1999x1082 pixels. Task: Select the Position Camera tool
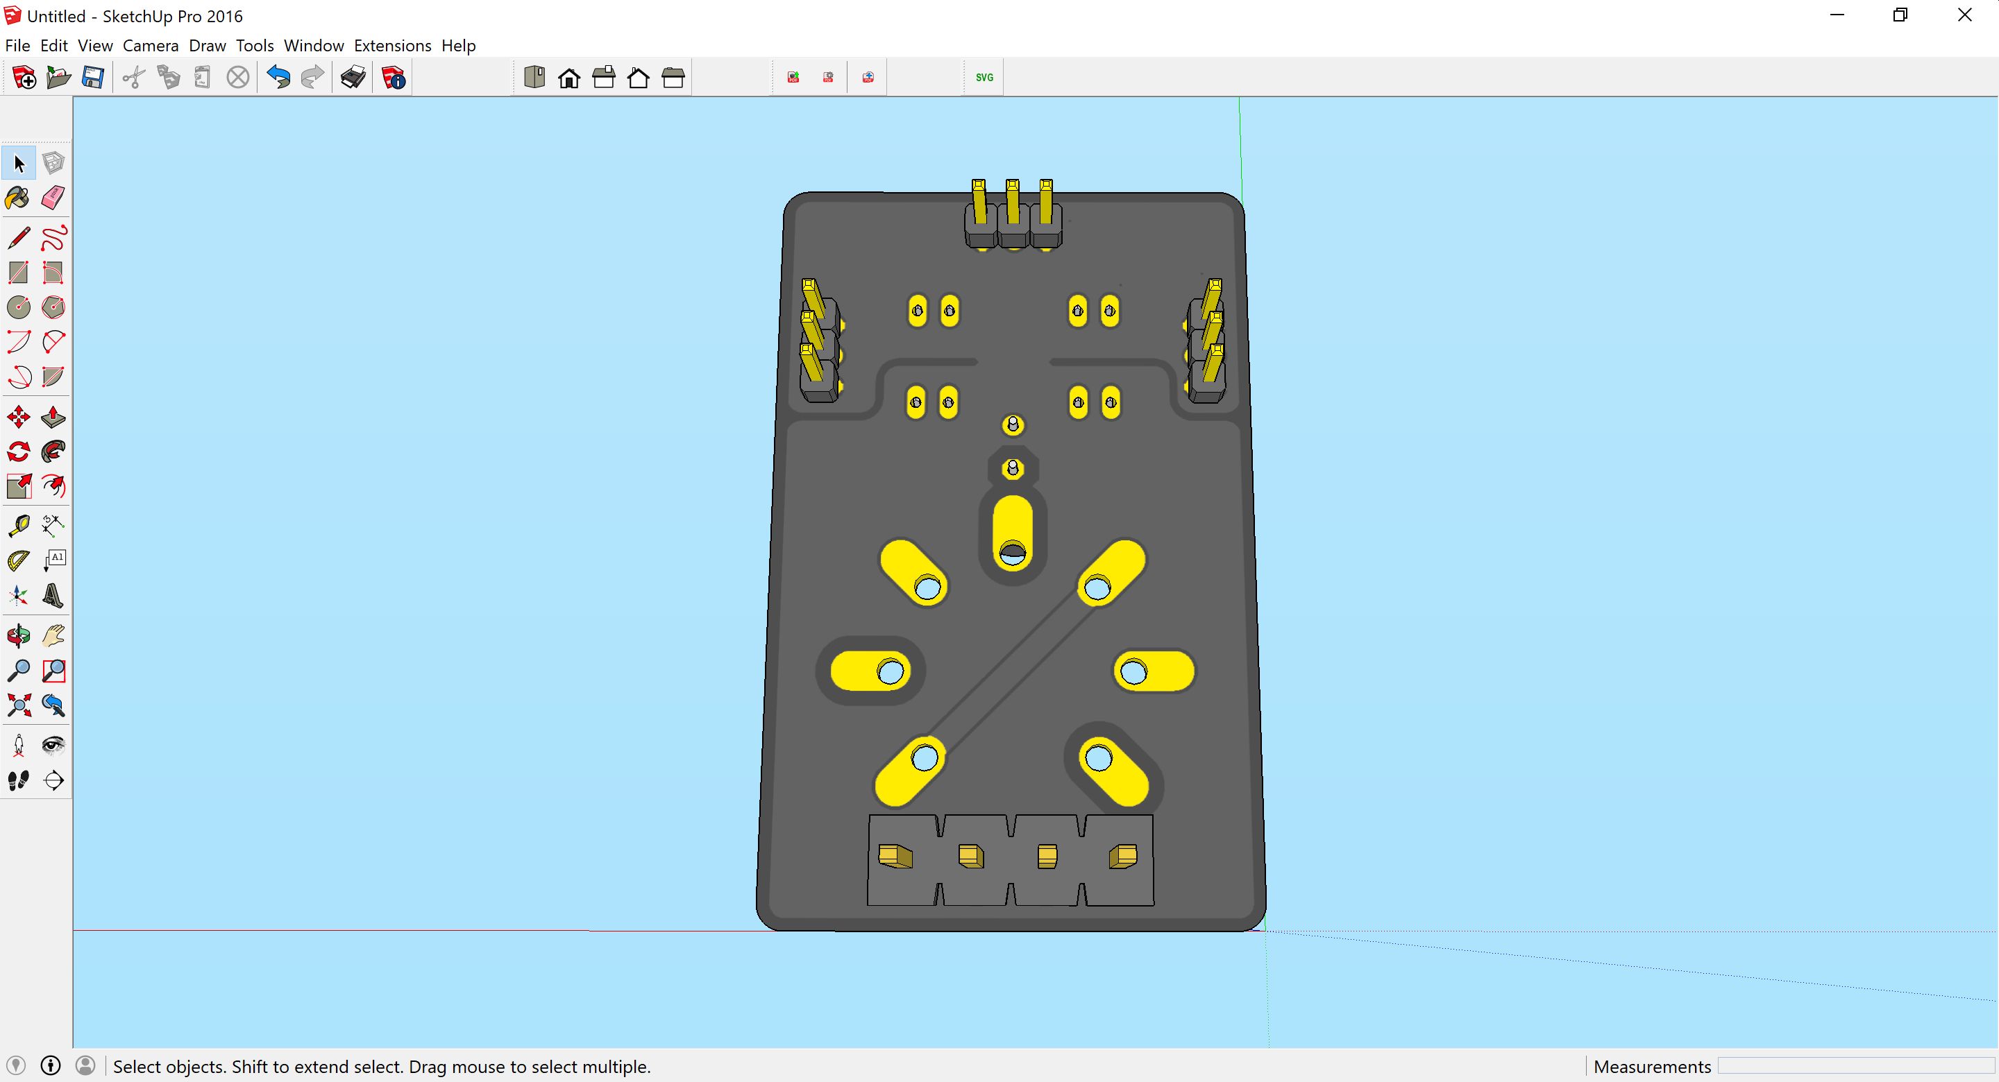(x=19, y=746)
